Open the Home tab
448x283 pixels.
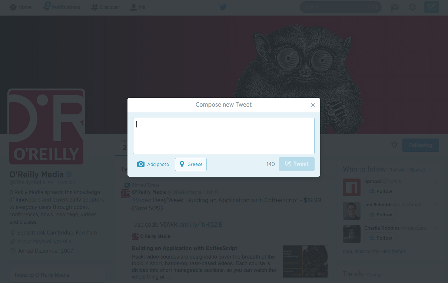tap(21, 7)
